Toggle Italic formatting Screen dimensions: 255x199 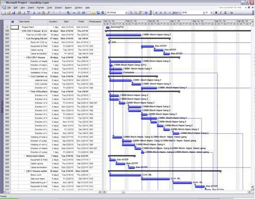tap(221, 12)
